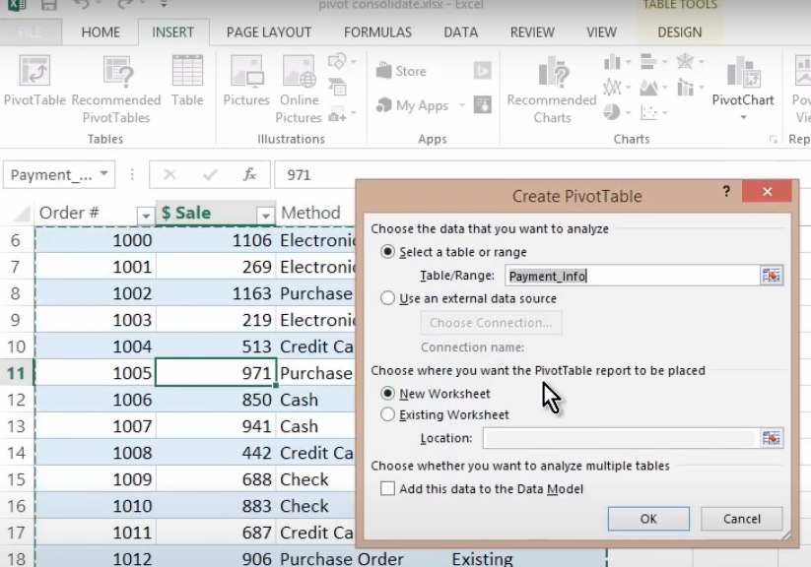
Task: Insert a bar chart
Action: click(648, 61)
